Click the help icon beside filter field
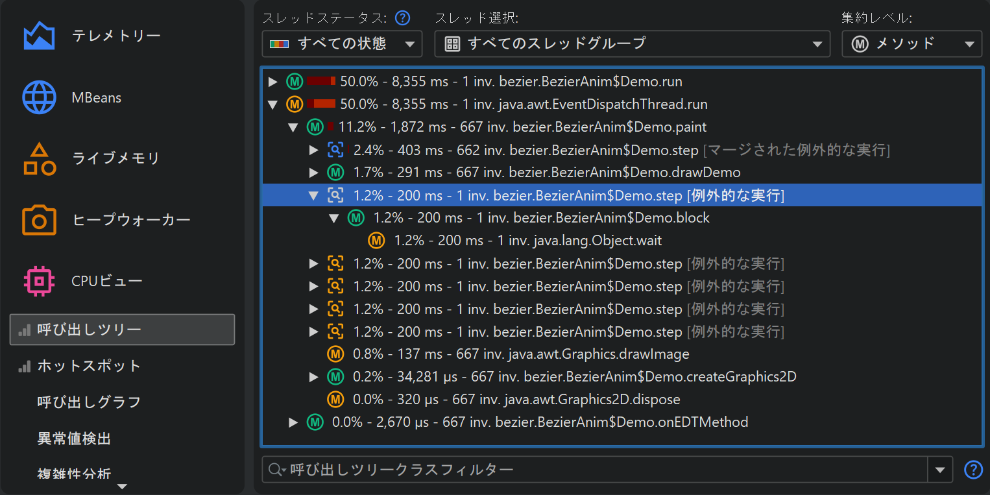 (973, 469)
